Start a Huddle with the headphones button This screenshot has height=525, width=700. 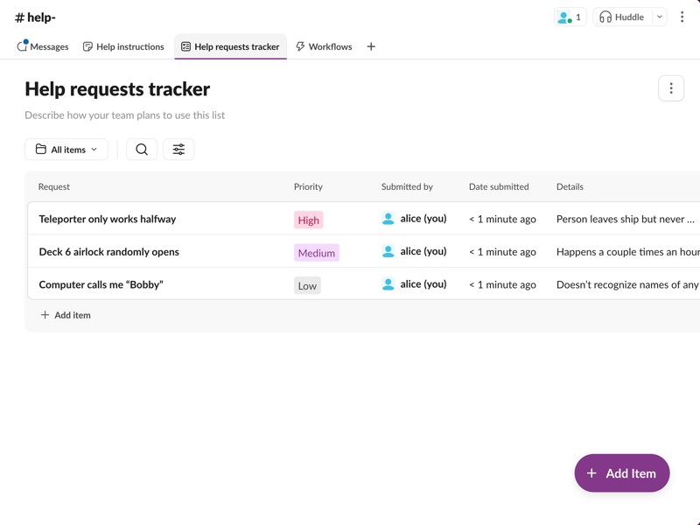tap(622, 17)
